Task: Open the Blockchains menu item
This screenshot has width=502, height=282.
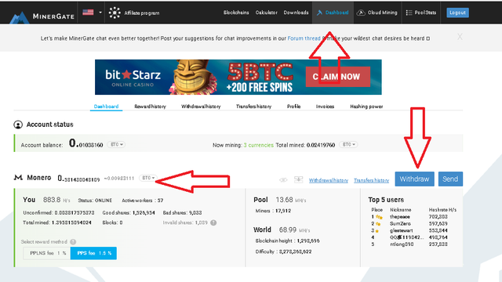Action: tap(236, 13)
